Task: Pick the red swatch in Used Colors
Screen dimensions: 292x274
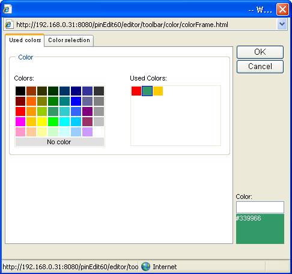Action: coord(136,91)
